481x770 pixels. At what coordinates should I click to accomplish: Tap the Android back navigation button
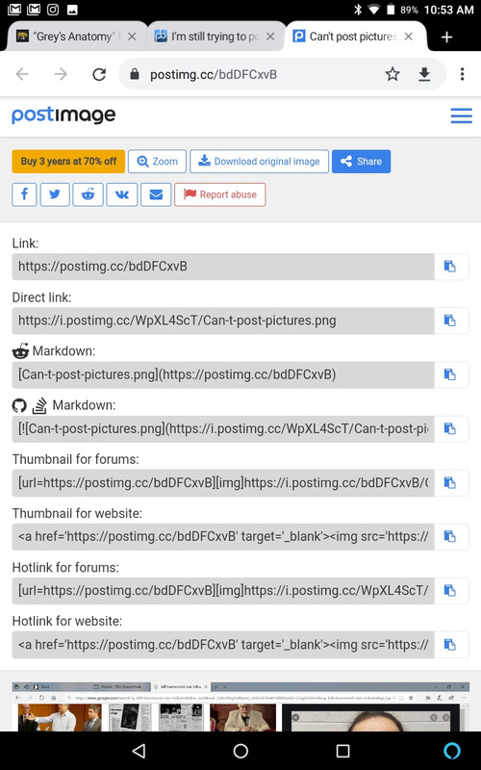[x=139, y=751]
